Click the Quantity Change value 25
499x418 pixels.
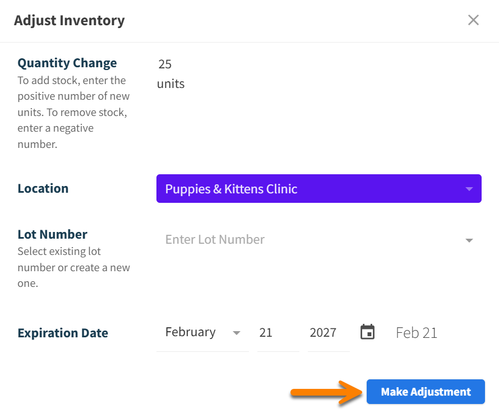165,64
